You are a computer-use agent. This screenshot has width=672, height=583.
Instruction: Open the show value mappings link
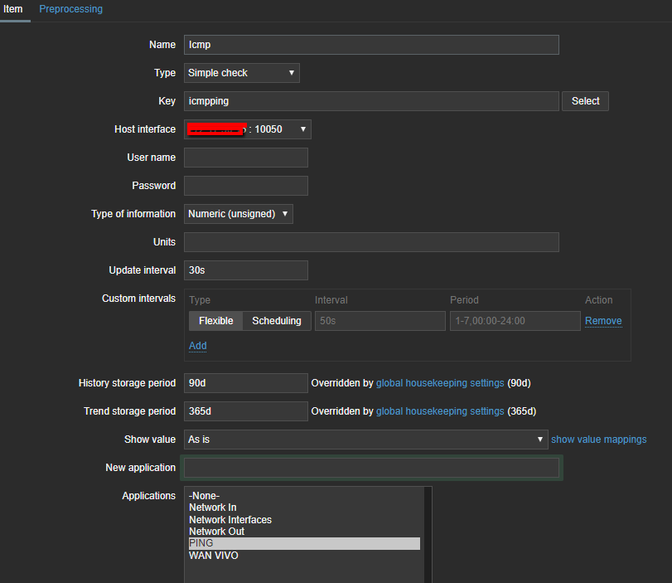[x=598, y=440]
